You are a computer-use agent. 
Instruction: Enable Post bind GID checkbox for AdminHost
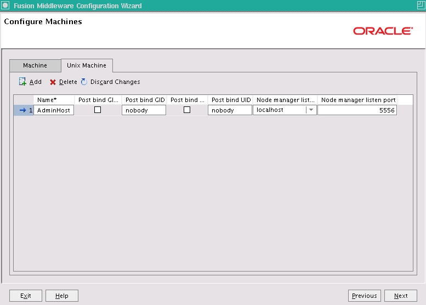coord(98,110)
